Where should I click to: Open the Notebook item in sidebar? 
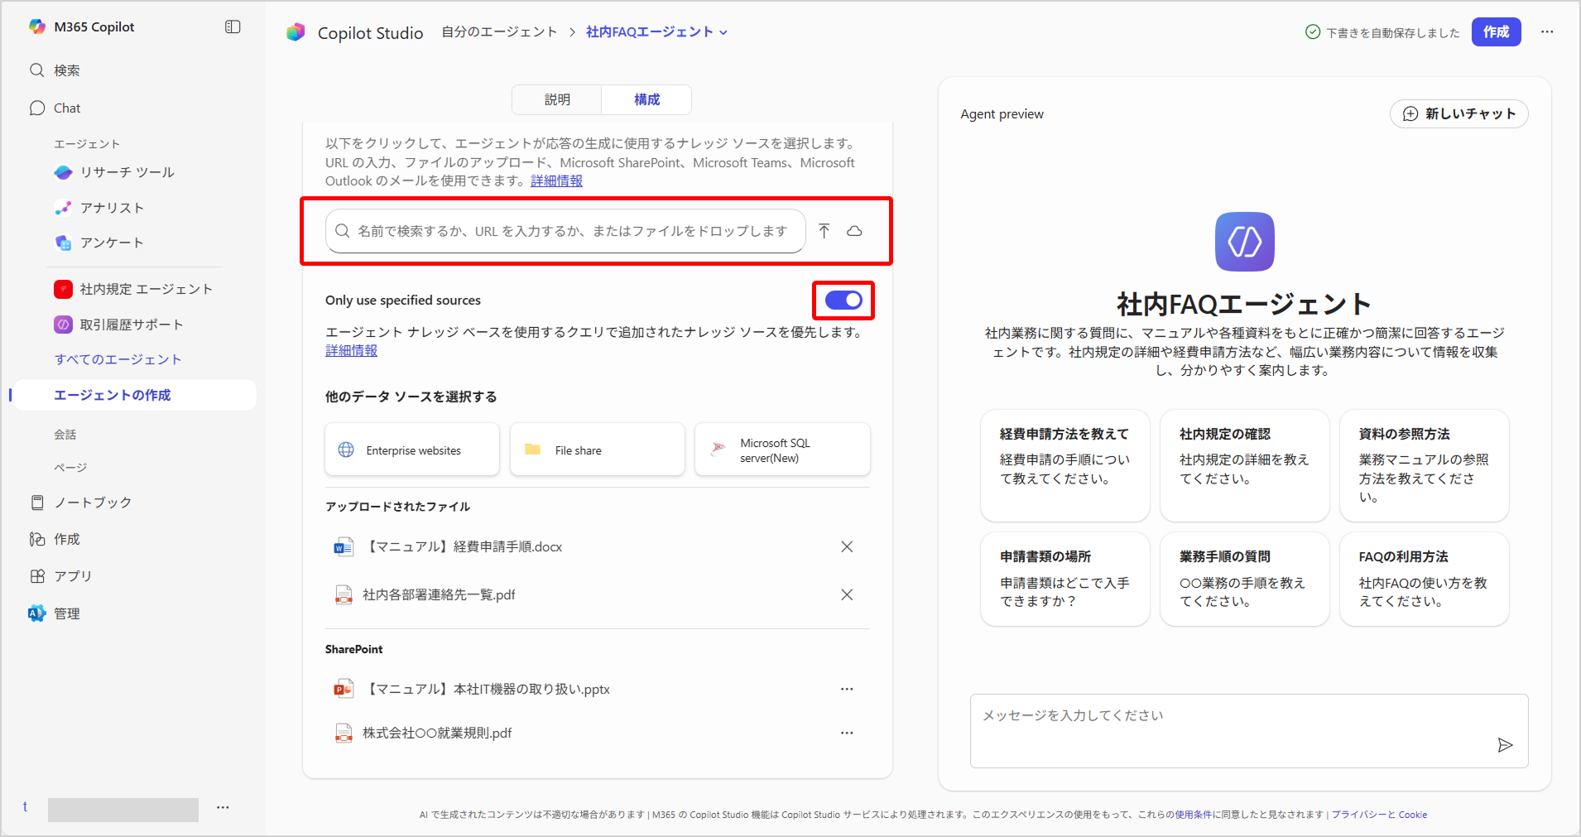[92, 503]
